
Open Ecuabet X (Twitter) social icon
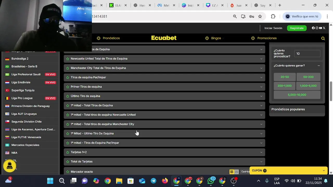click(x=324, y=28)
